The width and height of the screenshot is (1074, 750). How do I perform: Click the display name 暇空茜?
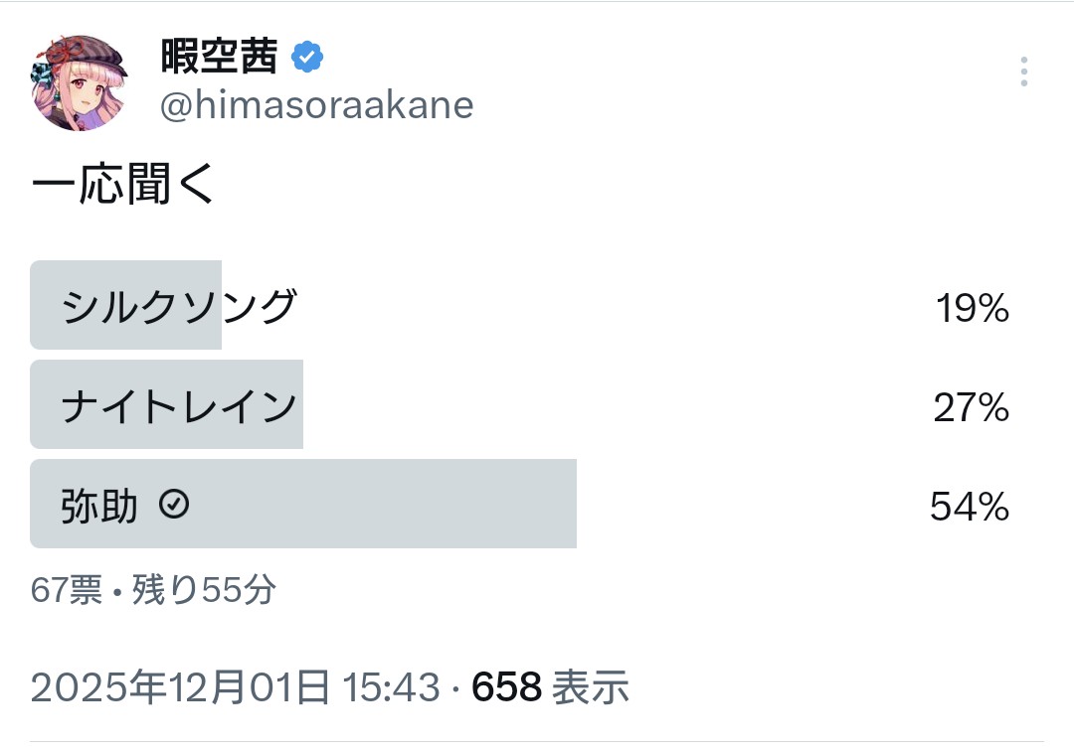coord(219,59)
